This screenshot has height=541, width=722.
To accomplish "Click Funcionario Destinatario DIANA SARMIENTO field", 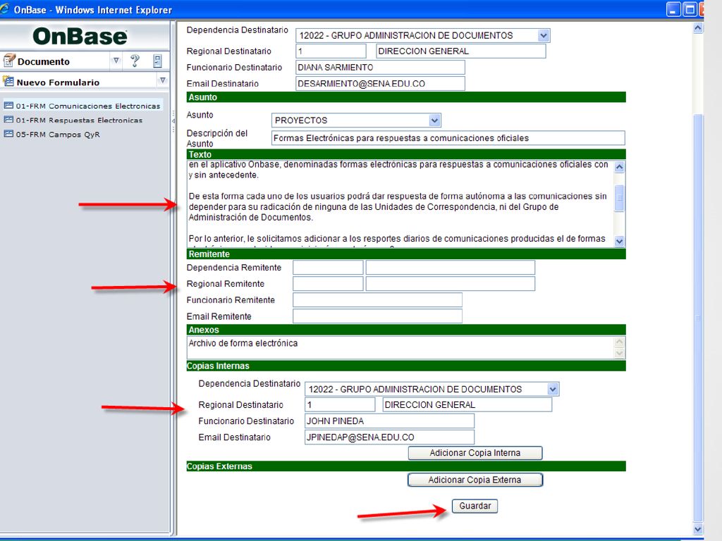I will tap(380, 67).
